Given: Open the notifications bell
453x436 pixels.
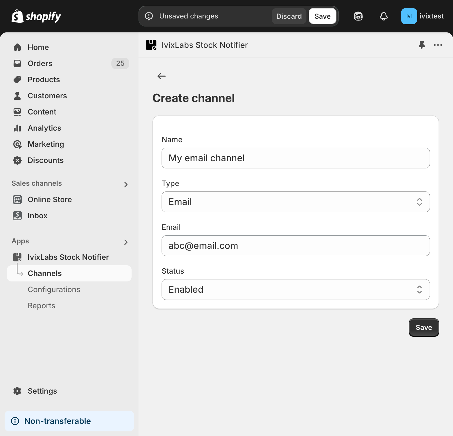Looking at the screenshot, I should pos(384,16).
